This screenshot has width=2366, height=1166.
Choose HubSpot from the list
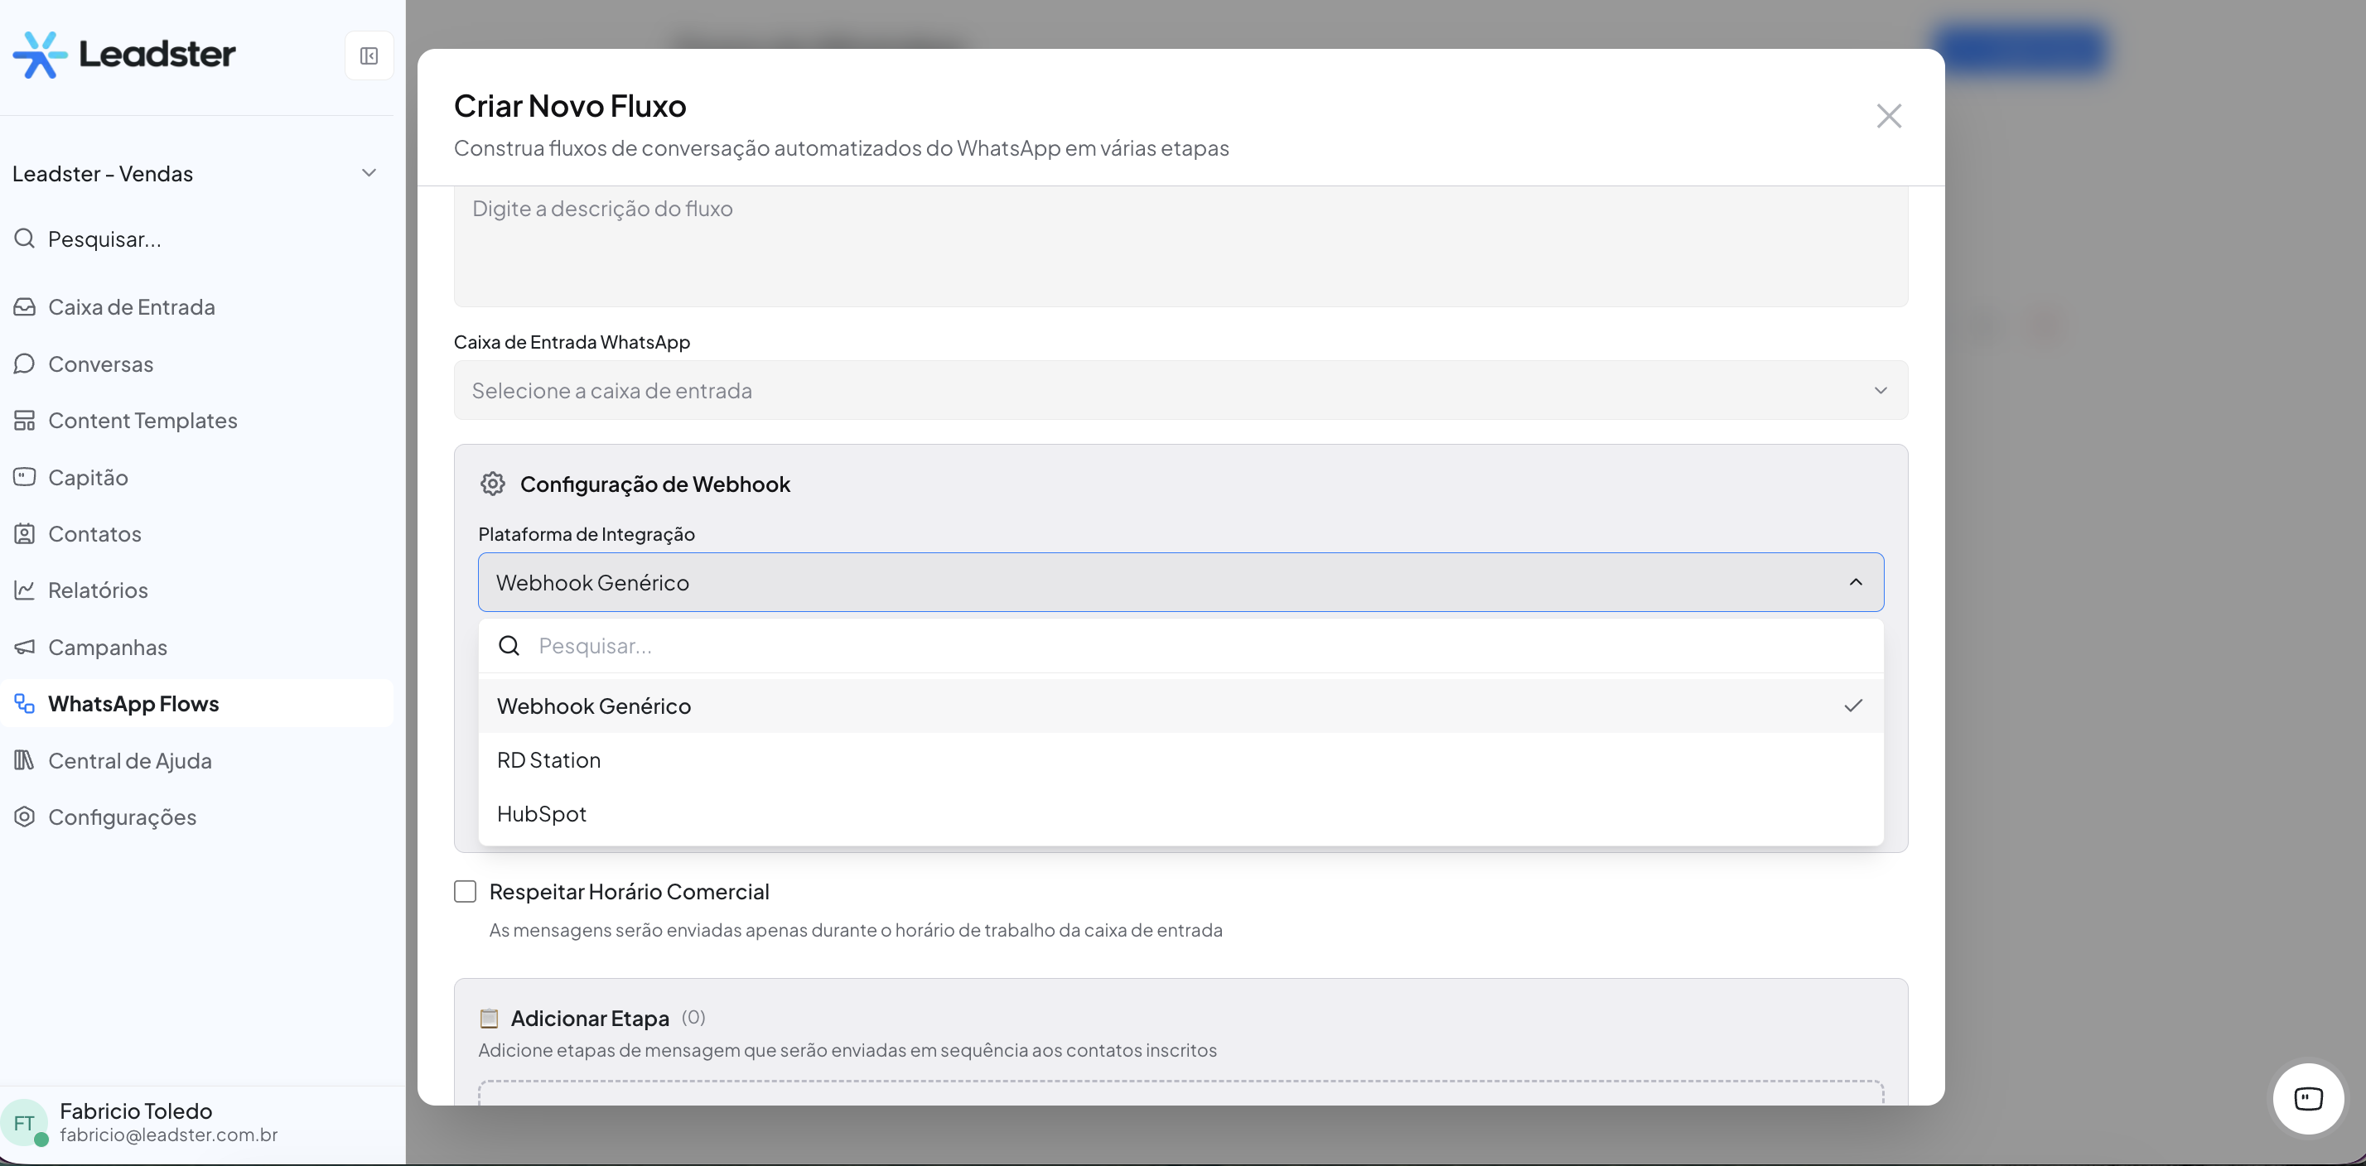tap(541, 813)
